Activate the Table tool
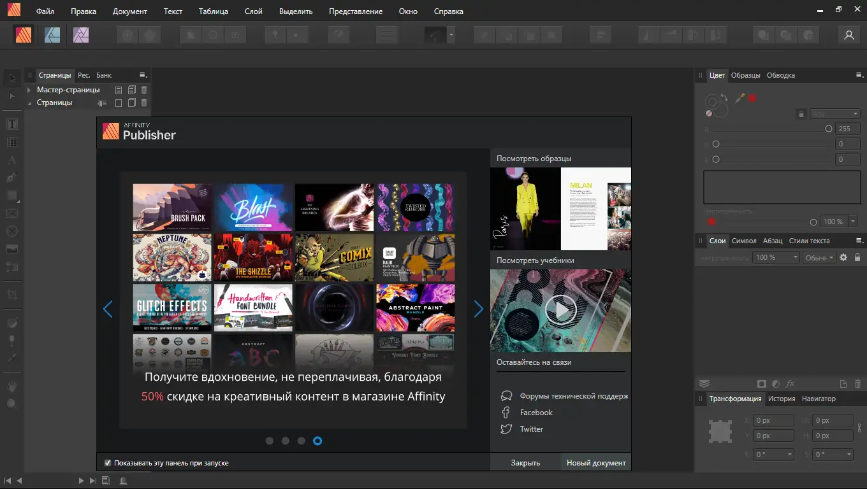867x489 pixels. point(11,141)
